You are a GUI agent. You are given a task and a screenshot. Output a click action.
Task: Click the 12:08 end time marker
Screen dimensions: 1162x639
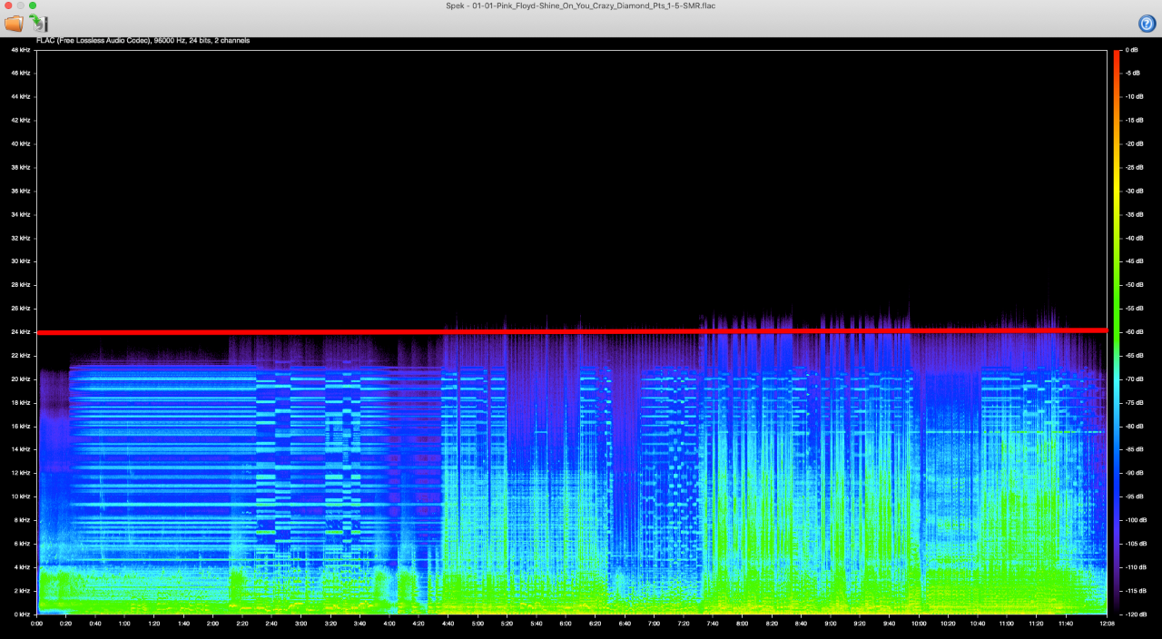click(x=1108, y=624)
